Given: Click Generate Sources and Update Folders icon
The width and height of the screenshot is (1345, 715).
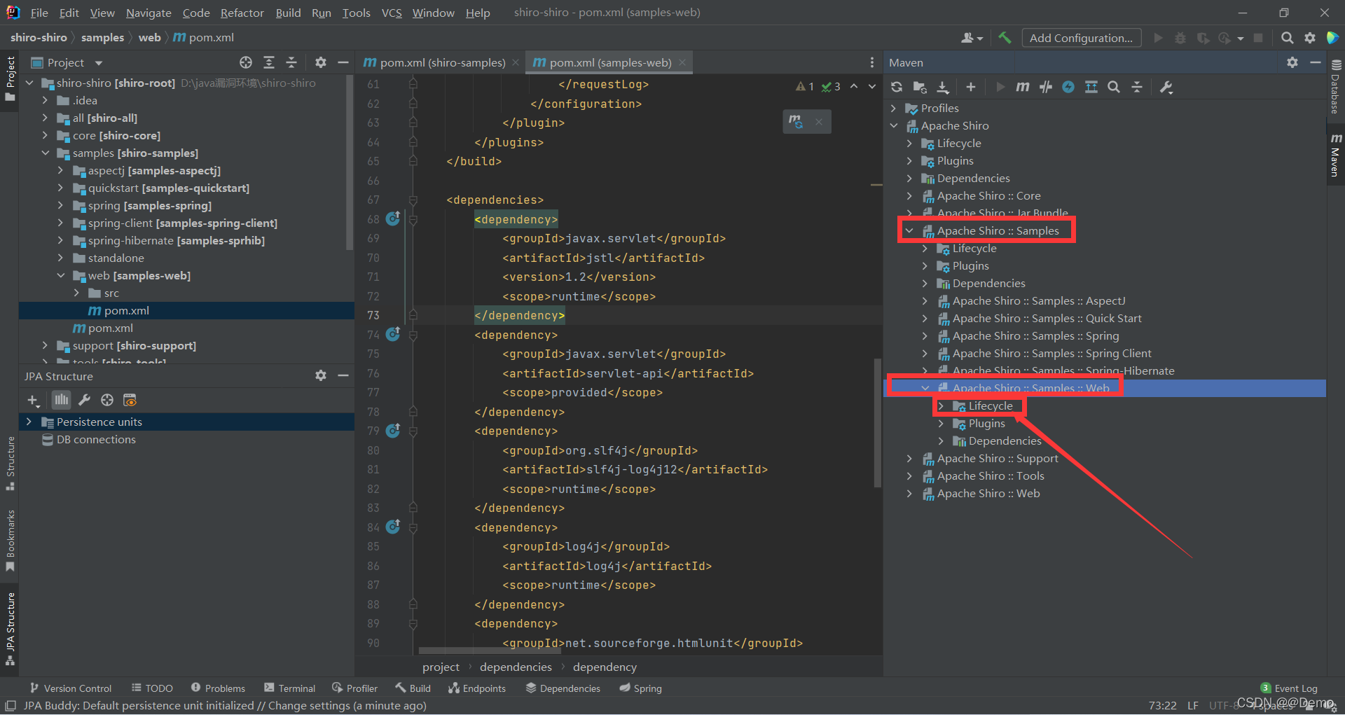Looking at the screenshot, I should (920, 87).
